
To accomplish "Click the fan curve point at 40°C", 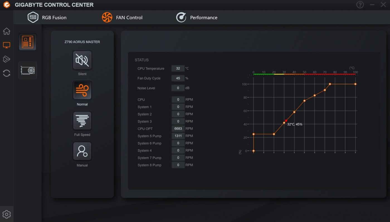I will coord(294,112).
